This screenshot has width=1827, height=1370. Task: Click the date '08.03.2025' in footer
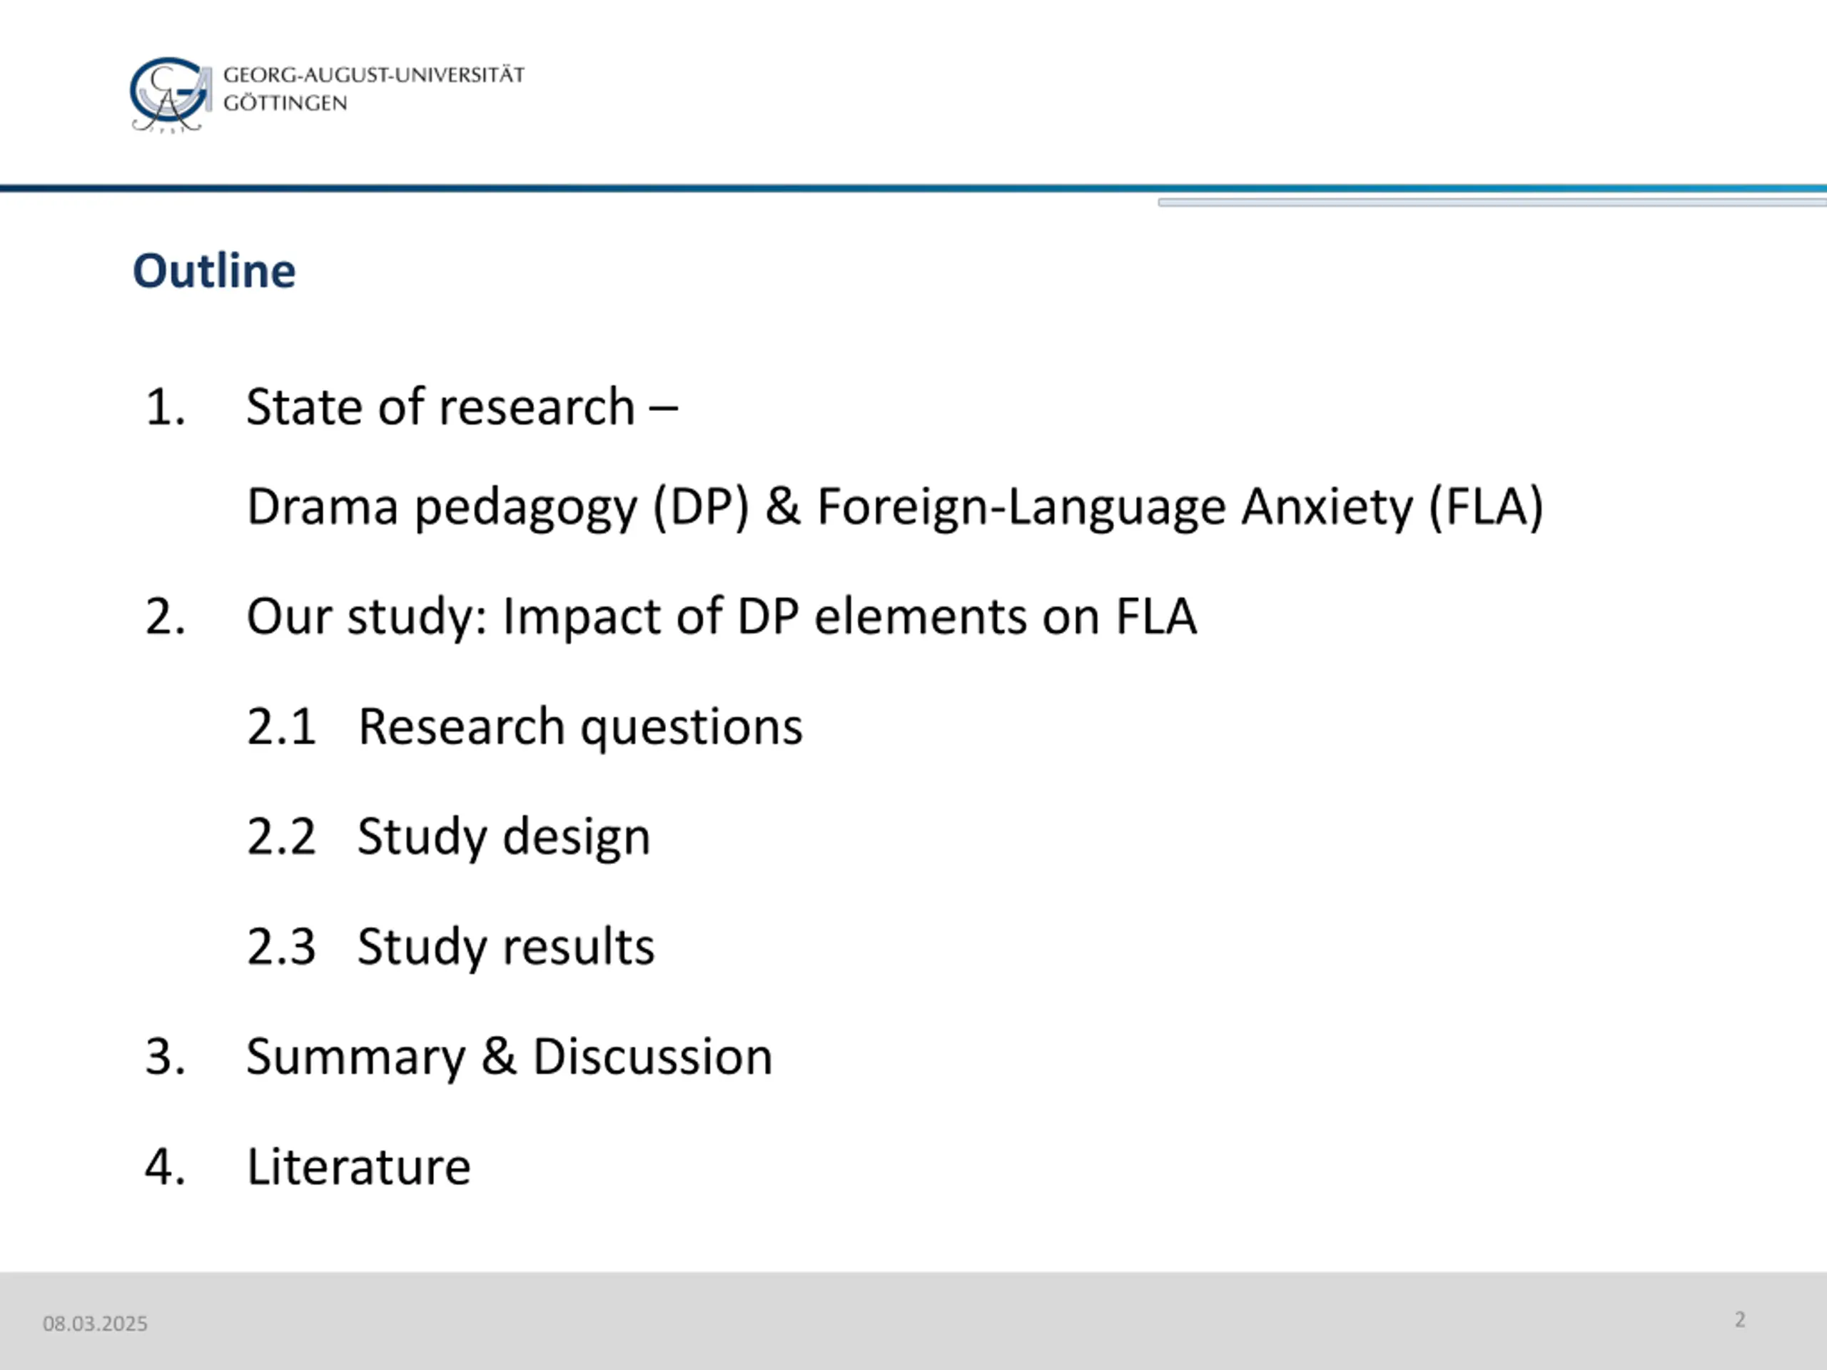point(95,1324)
